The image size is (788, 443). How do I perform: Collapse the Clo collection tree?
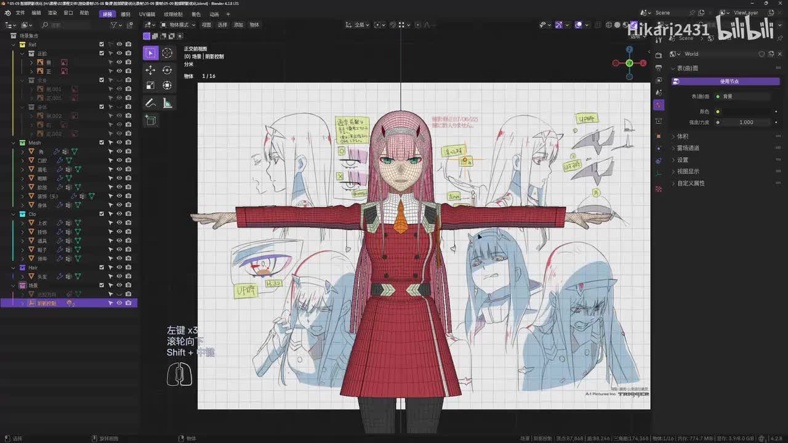[x=14, y=214]
